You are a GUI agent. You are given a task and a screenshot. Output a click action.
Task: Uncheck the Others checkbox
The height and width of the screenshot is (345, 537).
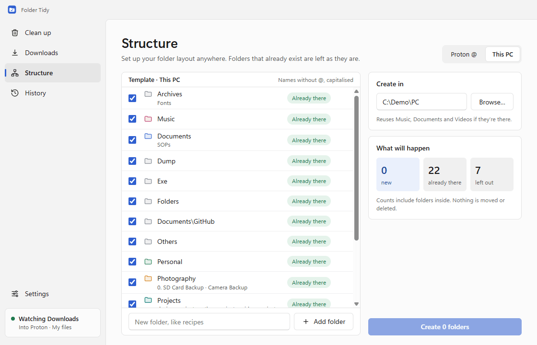[x=132, y=241]
